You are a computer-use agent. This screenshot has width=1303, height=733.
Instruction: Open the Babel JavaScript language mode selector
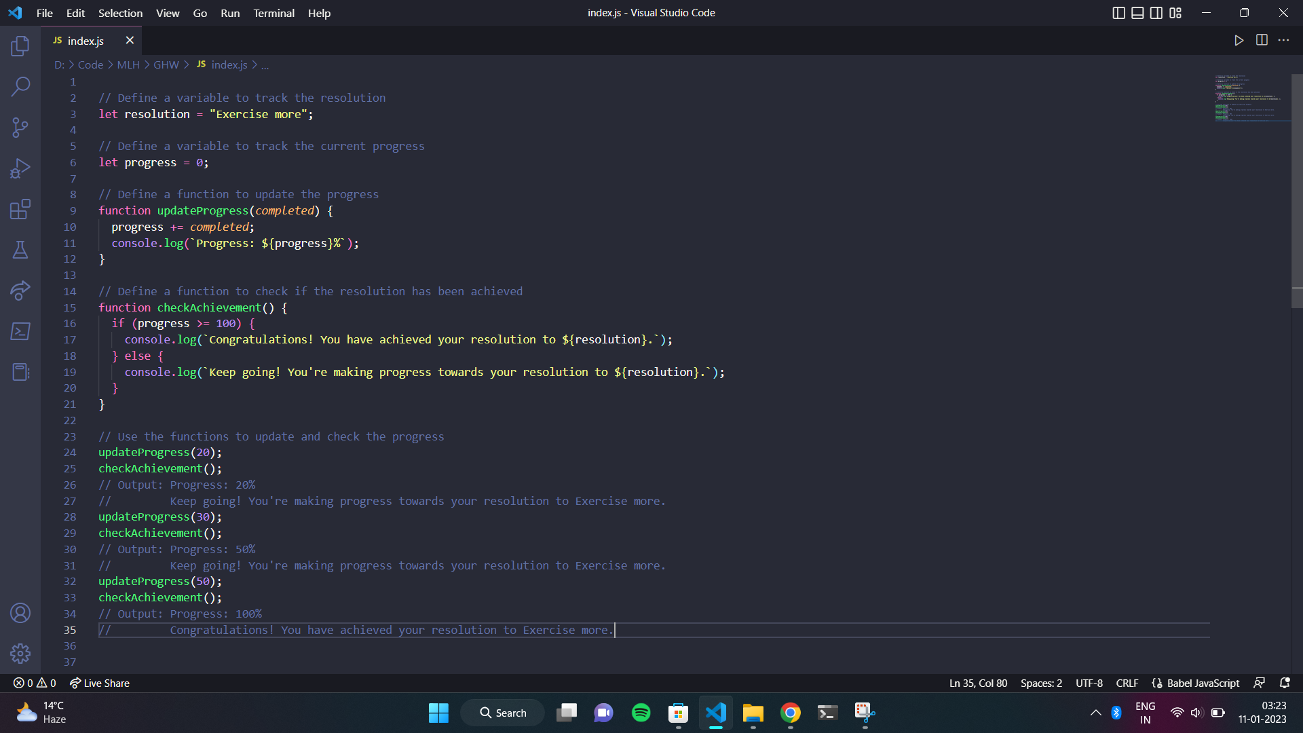coord(1202,683)
